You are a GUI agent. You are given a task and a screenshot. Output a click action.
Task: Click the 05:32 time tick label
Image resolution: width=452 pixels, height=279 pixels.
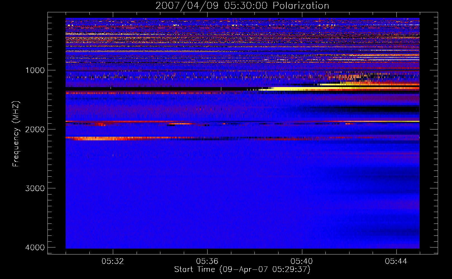113,261
